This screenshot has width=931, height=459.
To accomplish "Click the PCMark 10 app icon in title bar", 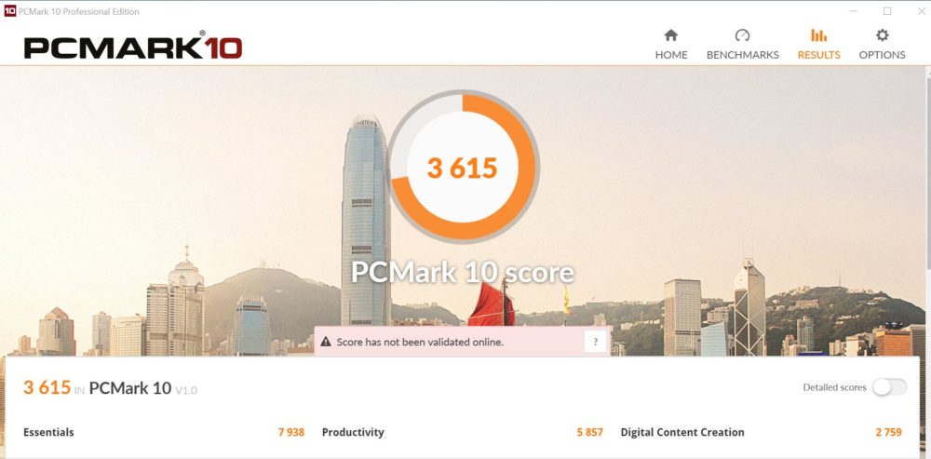I will (9, 11).
